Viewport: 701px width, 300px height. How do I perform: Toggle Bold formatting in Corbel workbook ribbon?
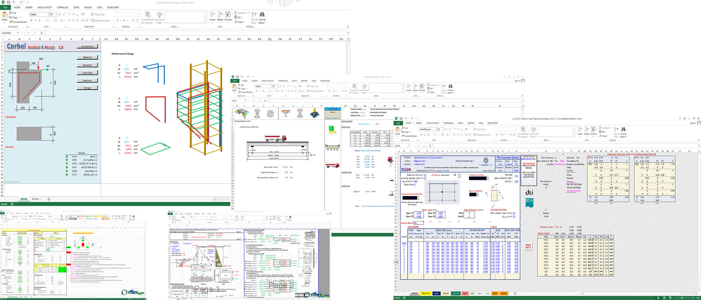pos(31,20)
